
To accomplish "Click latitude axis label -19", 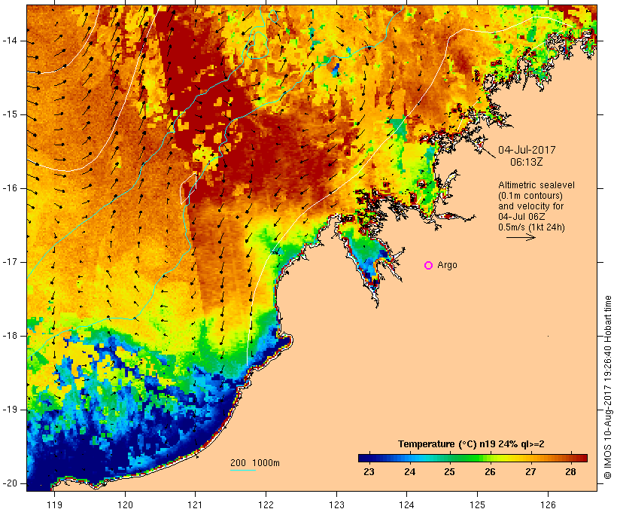I will coord(10,410).
